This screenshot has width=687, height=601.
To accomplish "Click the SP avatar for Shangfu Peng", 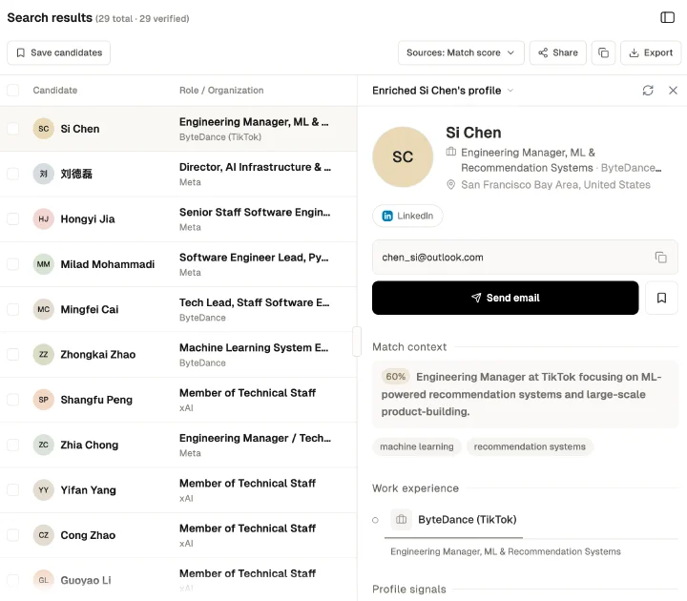I will pos(43,400).
